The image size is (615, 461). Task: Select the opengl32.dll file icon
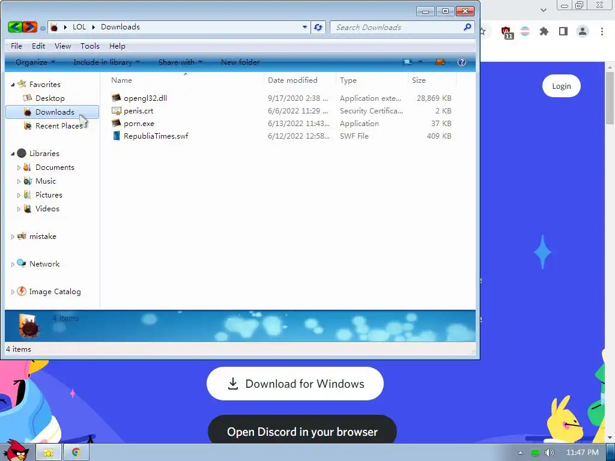pos(116,98)
